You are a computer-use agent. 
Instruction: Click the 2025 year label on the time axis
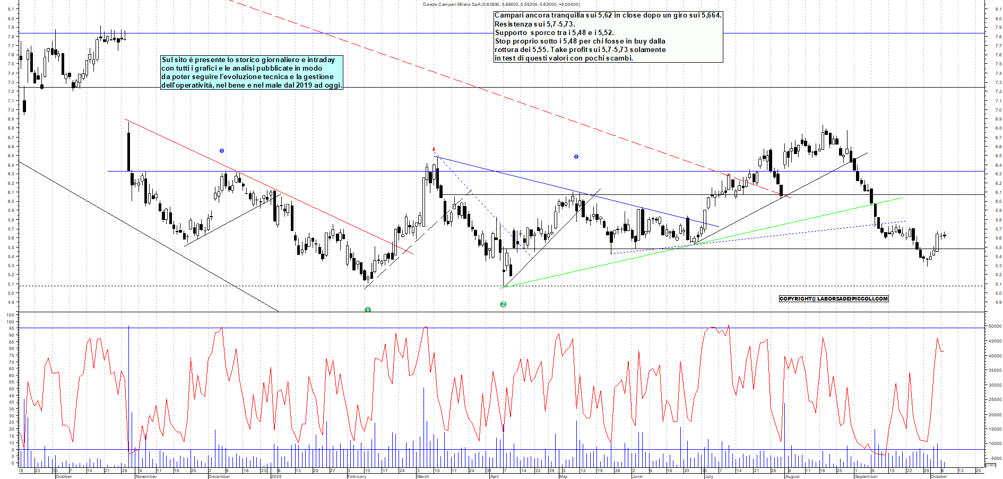[x=276, y=476]
